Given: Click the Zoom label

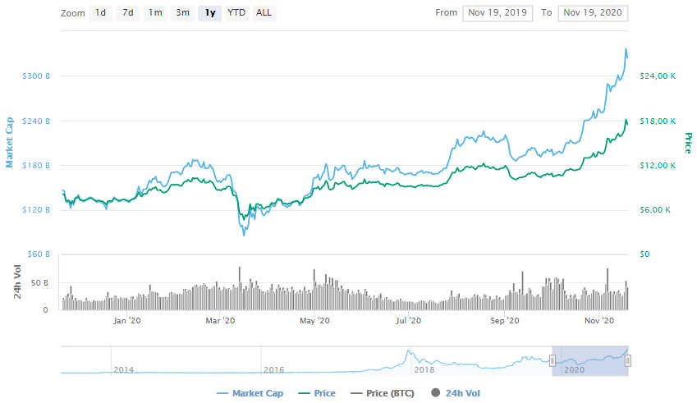Looking at the screenshot, I should [72, 13].
